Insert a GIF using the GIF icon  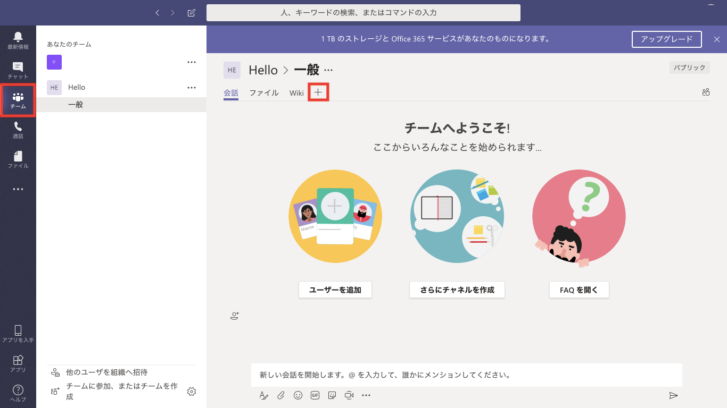[315, 395]
